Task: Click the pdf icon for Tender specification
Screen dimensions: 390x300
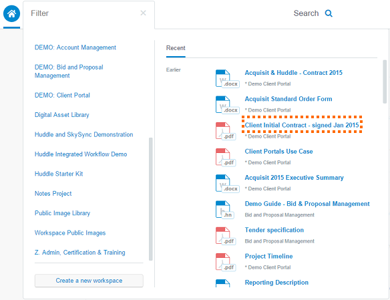Action: 226,236
